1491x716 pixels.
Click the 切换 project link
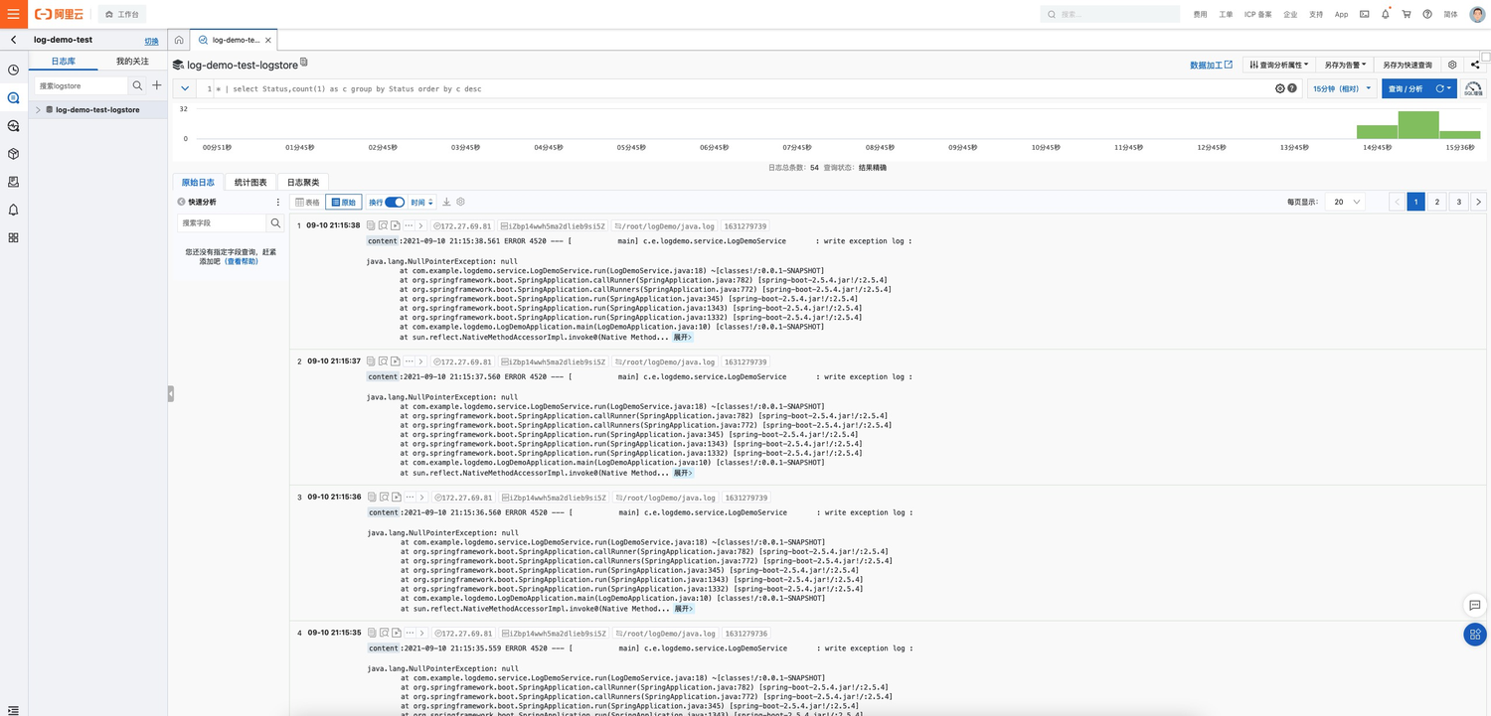click(151, 42)
